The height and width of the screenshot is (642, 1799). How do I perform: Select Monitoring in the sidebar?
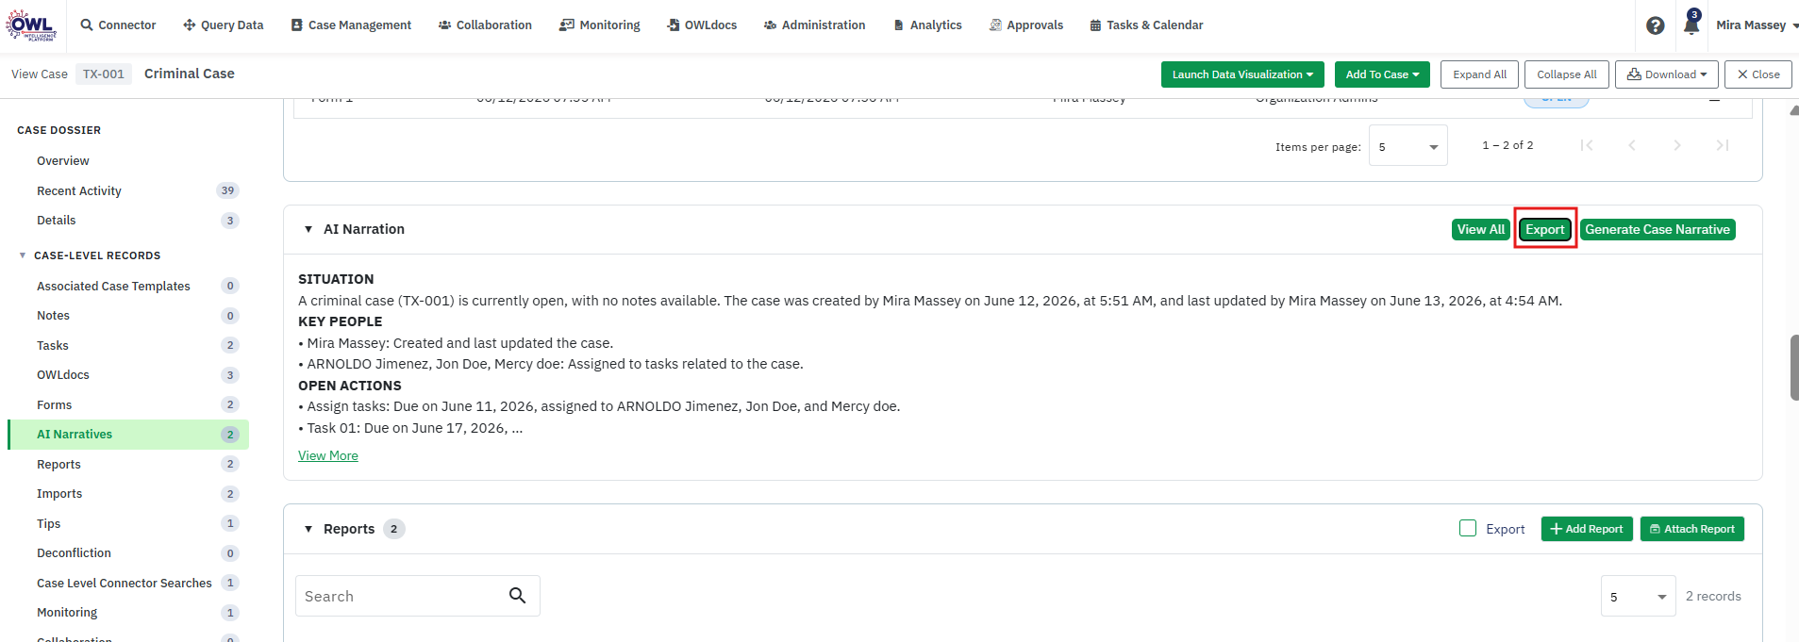pos(128,613)
